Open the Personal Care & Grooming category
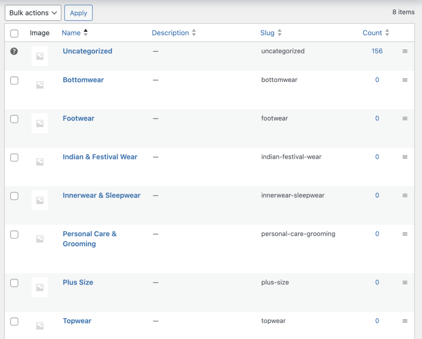This screenshot has height=339, width=422. 89,239
